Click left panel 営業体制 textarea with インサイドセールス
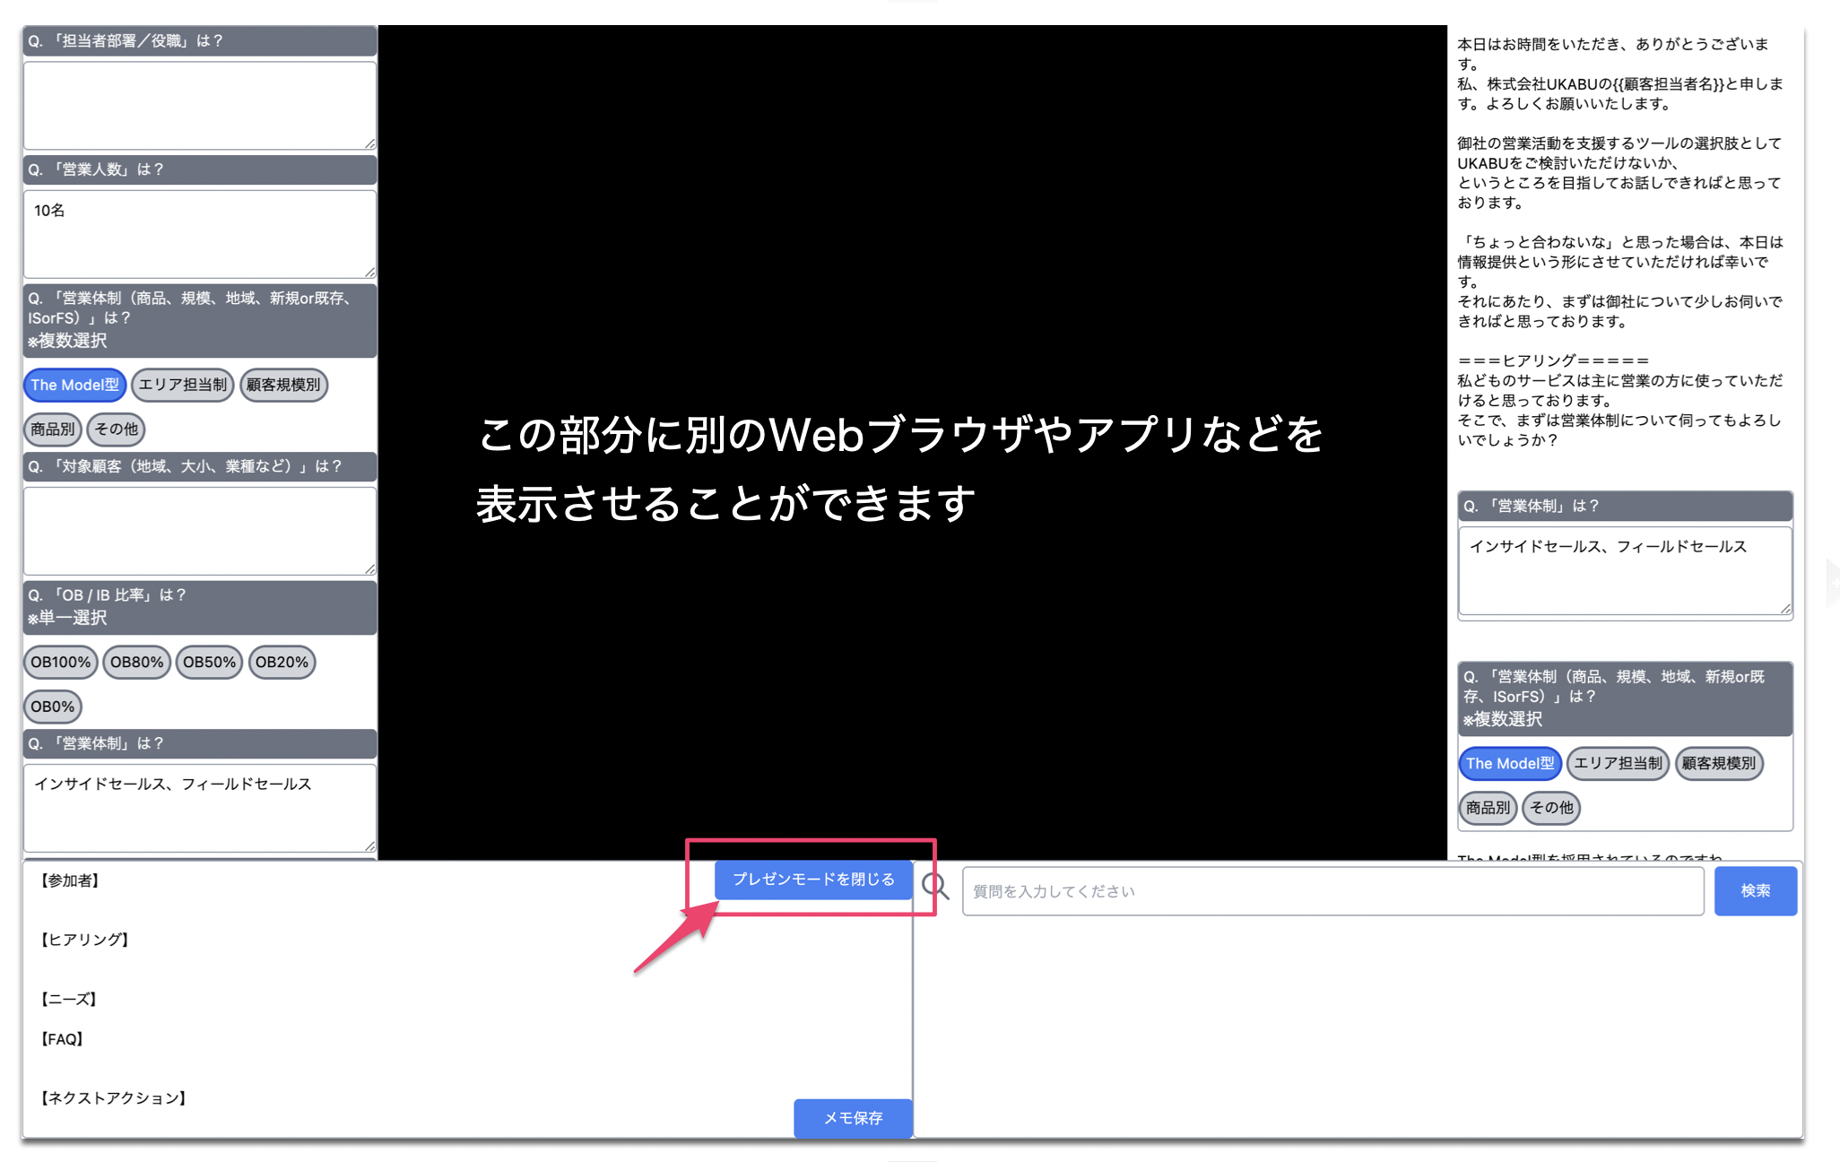Viewport: 1840px width, 1162px height. coord(200,808)
